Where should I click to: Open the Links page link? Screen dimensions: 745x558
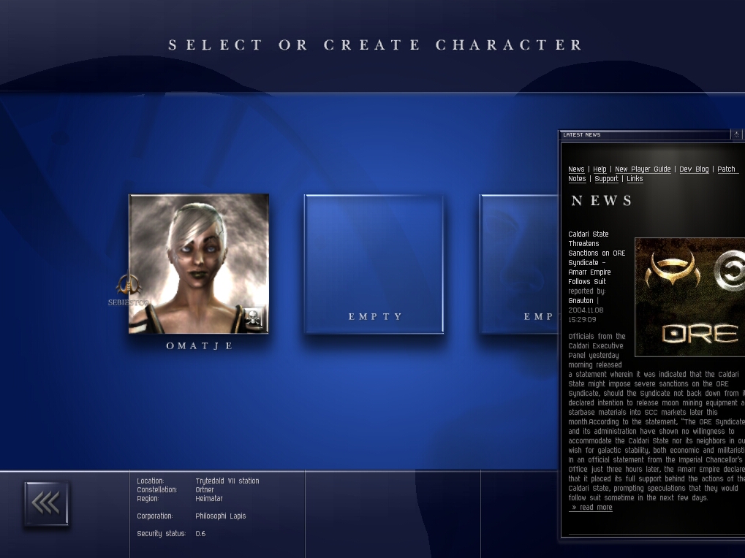(635, 179)
